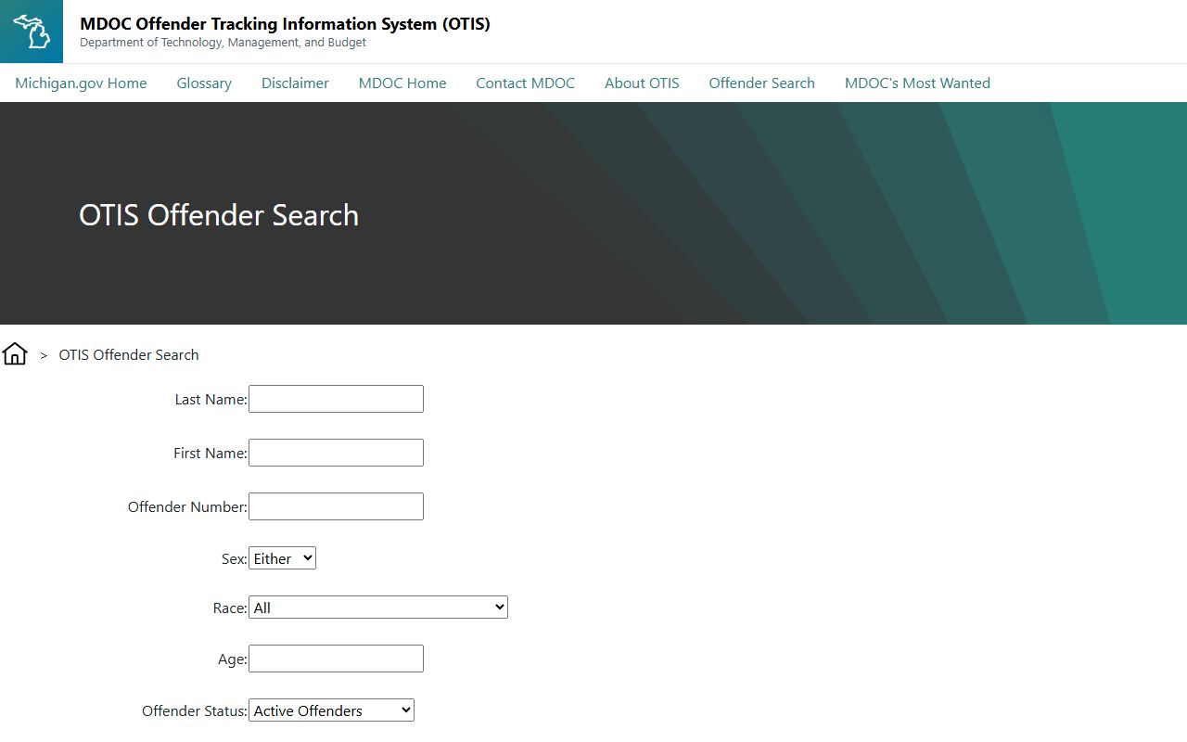Focus the Age input field
This screenshot has height=742, width=1187.
point(336,659)
